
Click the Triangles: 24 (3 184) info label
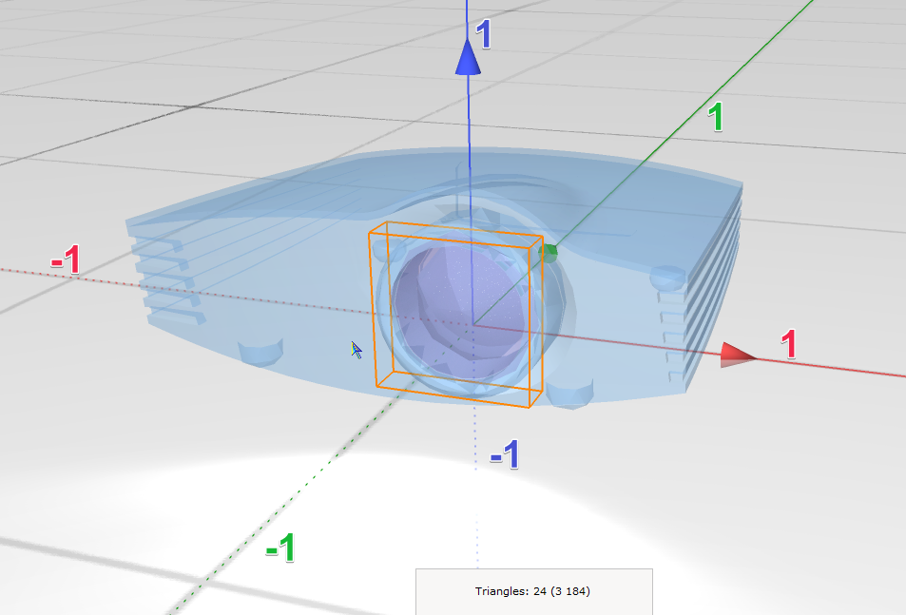coord(532,591)
